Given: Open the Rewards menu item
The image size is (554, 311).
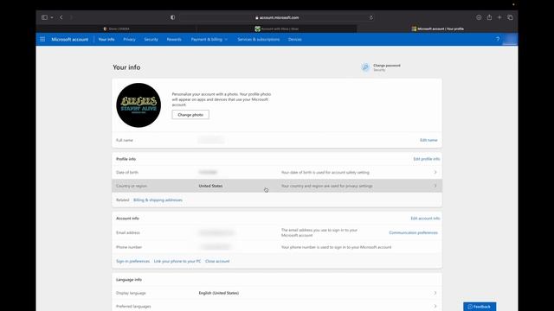Looking at the screenshot, I should (x=174, y=39).
